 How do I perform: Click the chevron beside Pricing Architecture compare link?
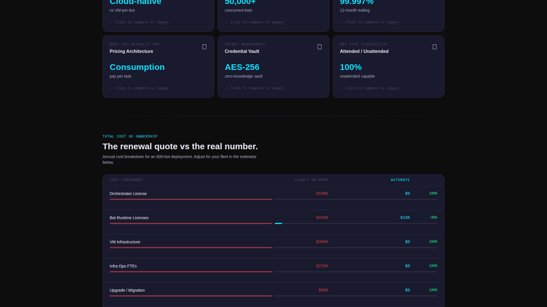click(x=111, y=88)
